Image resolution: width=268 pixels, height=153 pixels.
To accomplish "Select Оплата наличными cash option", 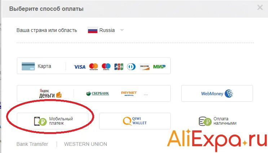I will pyautogui.click(x=218, y=121).
